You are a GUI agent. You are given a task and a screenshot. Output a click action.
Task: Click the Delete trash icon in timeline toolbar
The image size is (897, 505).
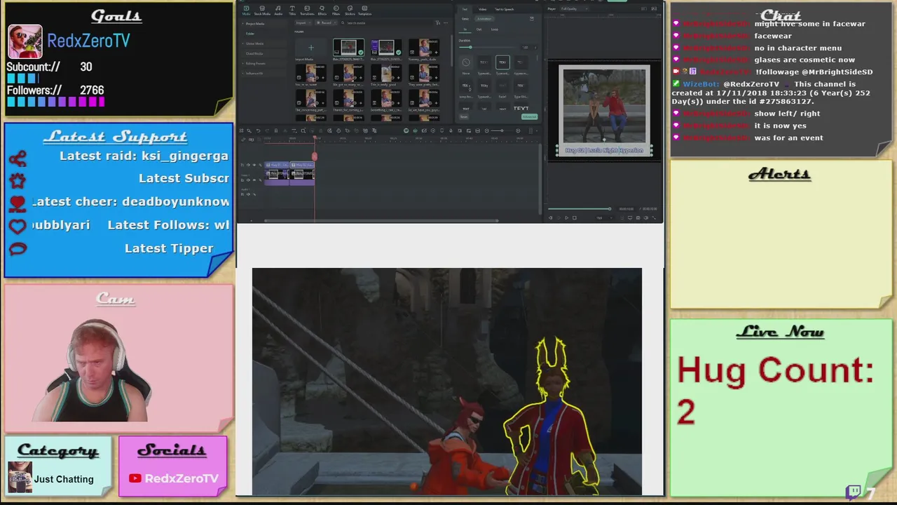(276, 130)
